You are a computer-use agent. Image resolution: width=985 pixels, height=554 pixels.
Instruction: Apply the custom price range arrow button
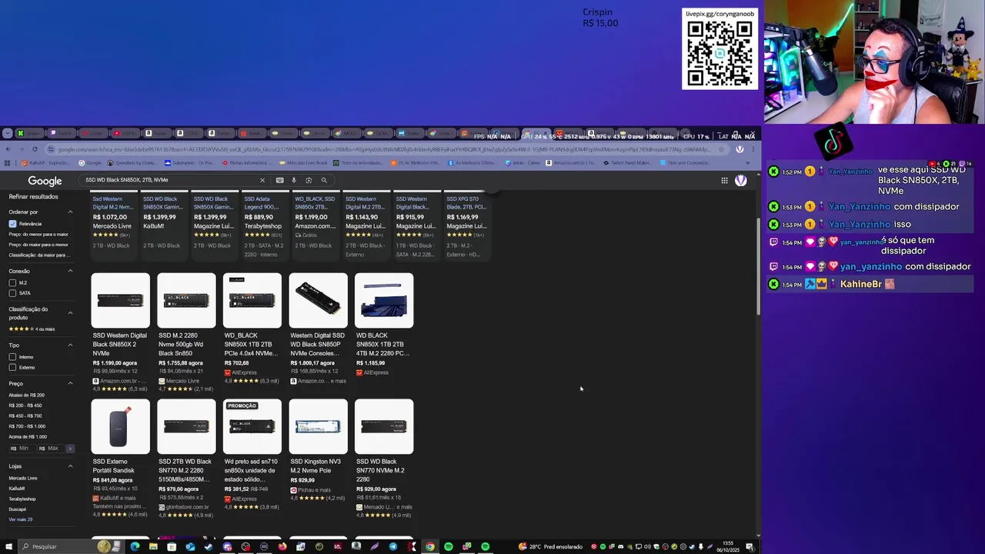[x=70, y=448]
